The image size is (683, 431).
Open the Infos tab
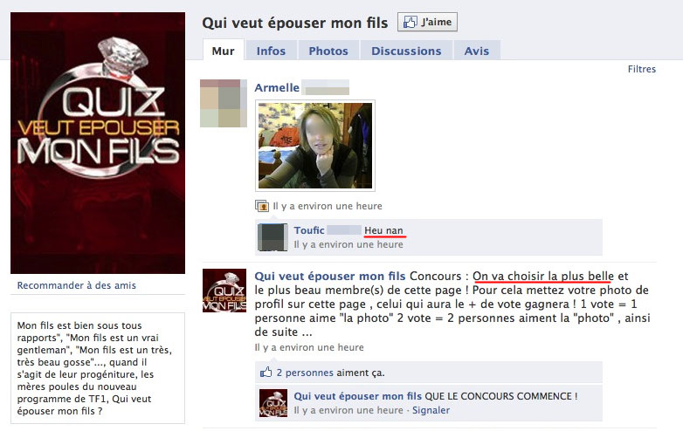pos(271,51)
